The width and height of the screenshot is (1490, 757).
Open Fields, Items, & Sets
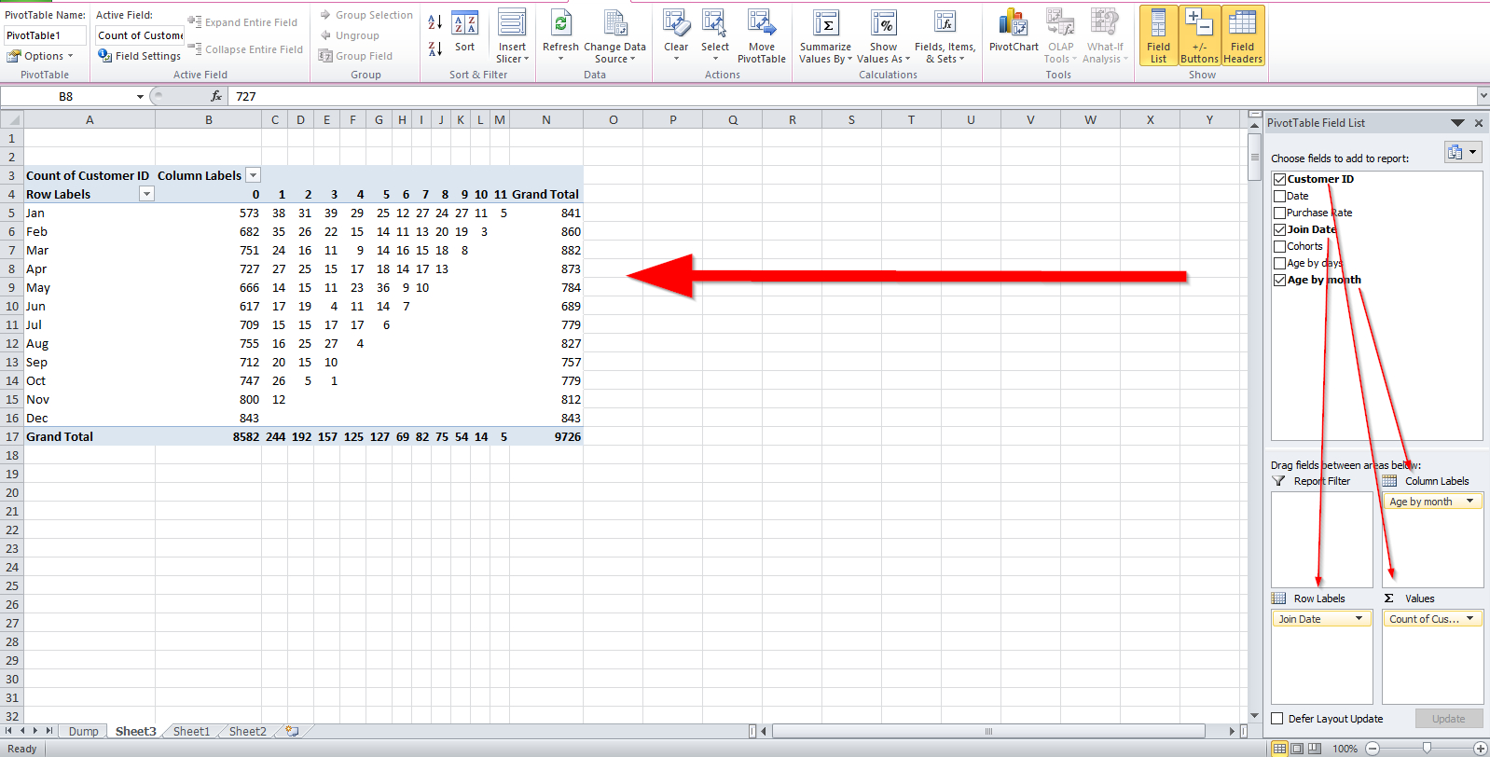(945, 36)
